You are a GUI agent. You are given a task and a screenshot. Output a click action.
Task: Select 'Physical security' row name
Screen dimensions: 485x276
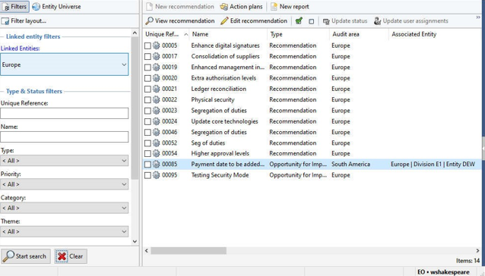(213, 99)
